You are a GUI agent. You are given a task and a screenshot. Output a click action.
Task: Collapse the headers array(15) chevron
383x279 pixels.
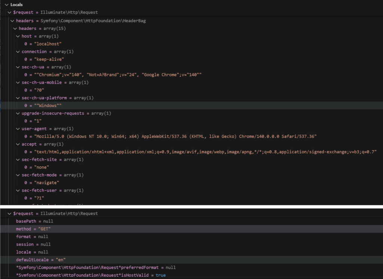(15, 28)
